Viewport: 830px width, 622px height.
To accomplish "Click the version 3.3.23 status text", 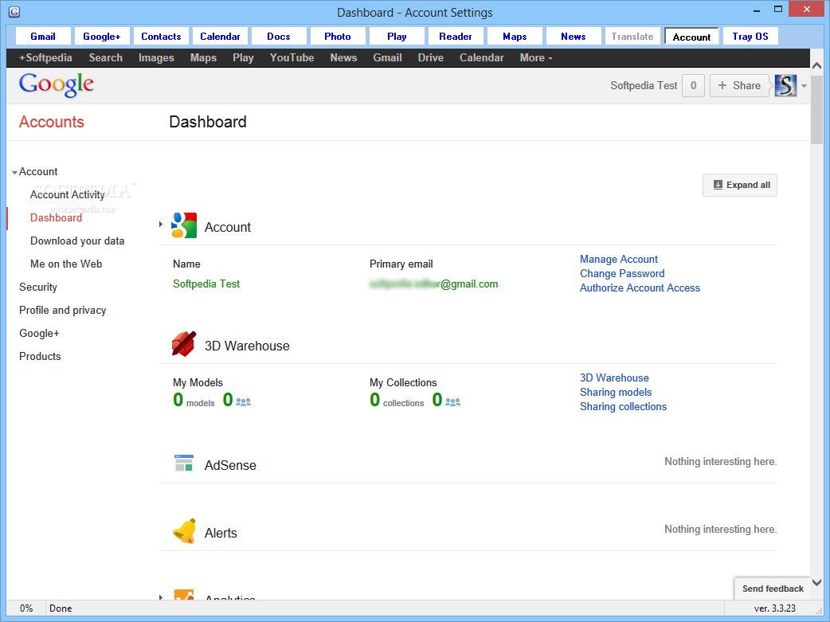I will coord(774,608).
